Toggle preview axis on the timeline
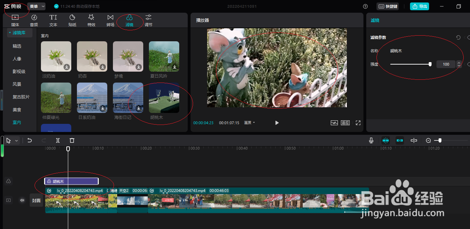 (x=414, y=140)
